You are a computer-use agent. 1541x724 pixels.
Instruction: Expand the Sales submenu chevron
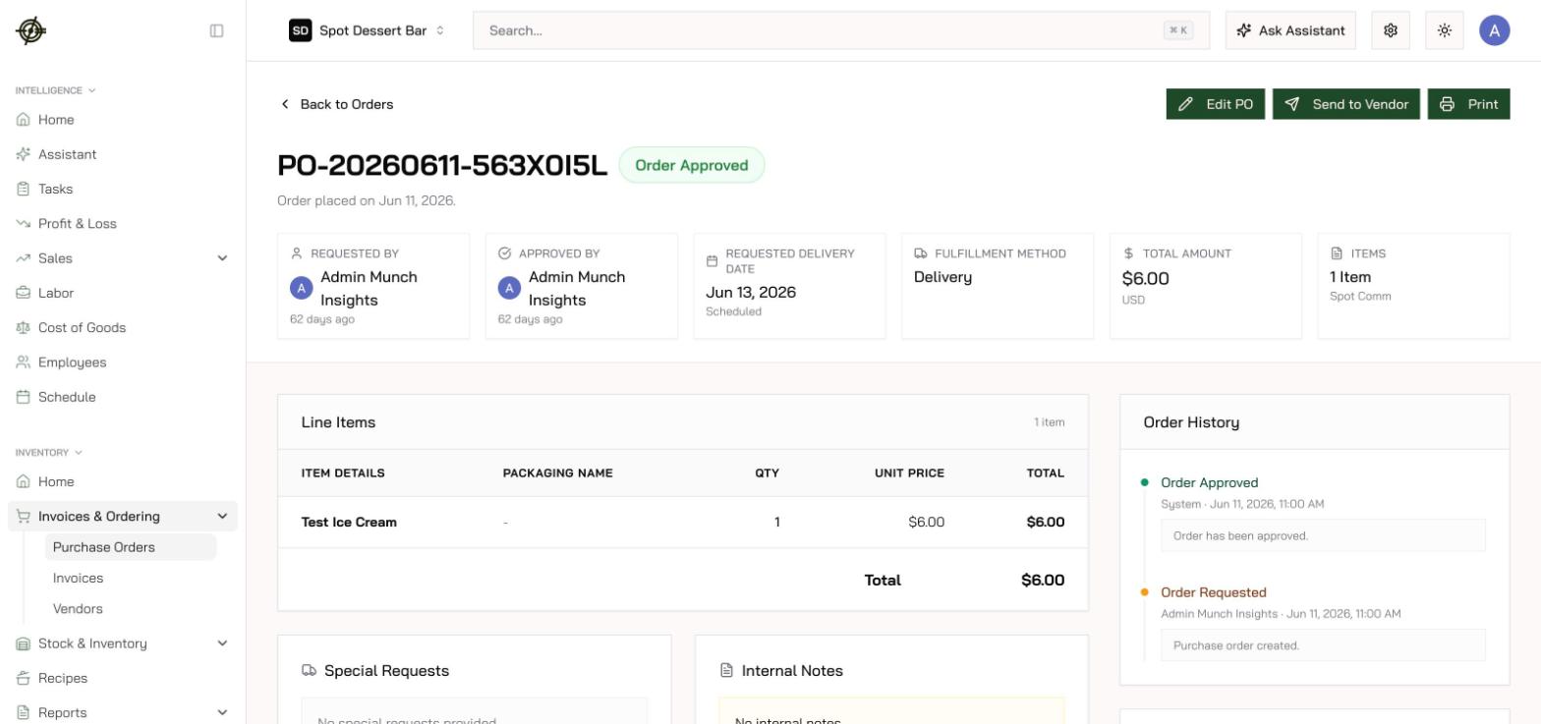pos(222,258)
